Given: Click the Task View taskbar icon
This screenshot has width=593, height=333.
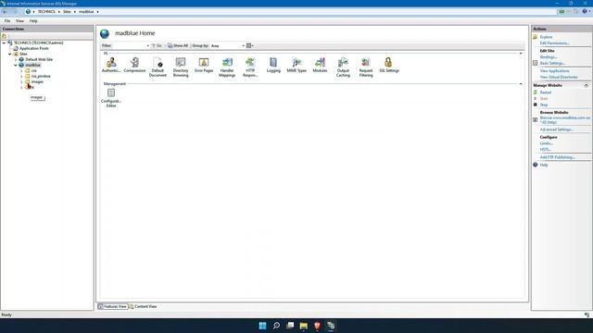Looking at the screenshot, I should [x=290, y=326].
